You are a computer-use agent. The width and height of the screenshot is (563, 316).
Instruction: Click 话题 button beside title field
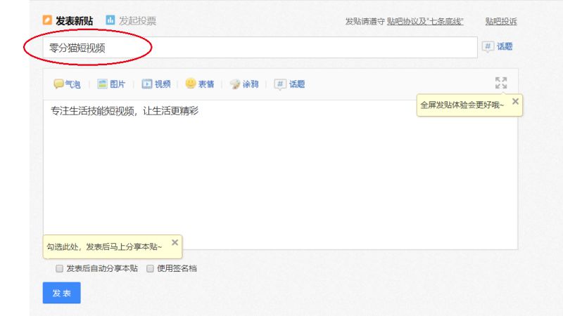point(498,46)
